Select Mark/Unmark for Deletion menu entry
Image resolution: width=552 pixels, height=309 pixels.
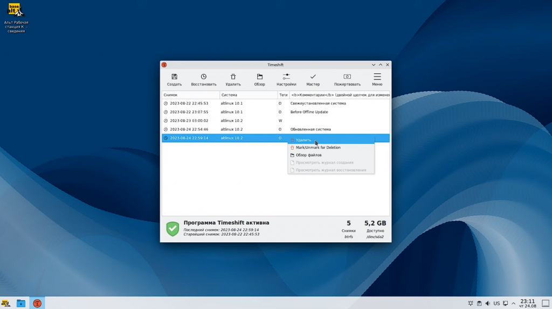point(331,148)
